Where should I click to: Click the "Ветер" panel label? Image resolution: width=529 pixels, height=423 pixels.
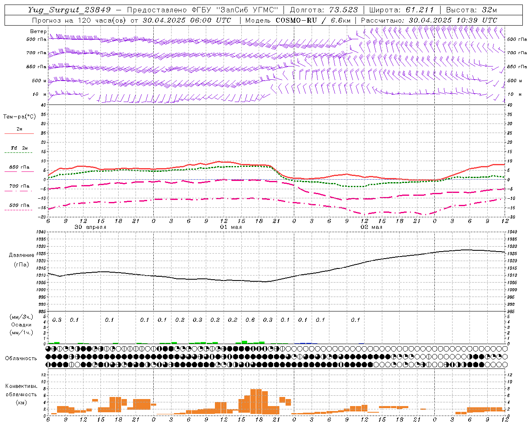point(38,31)
